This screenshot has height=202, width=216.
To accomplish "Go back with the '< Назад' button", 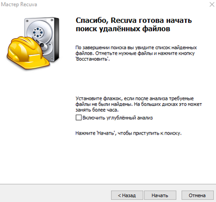I will [127, 196].
